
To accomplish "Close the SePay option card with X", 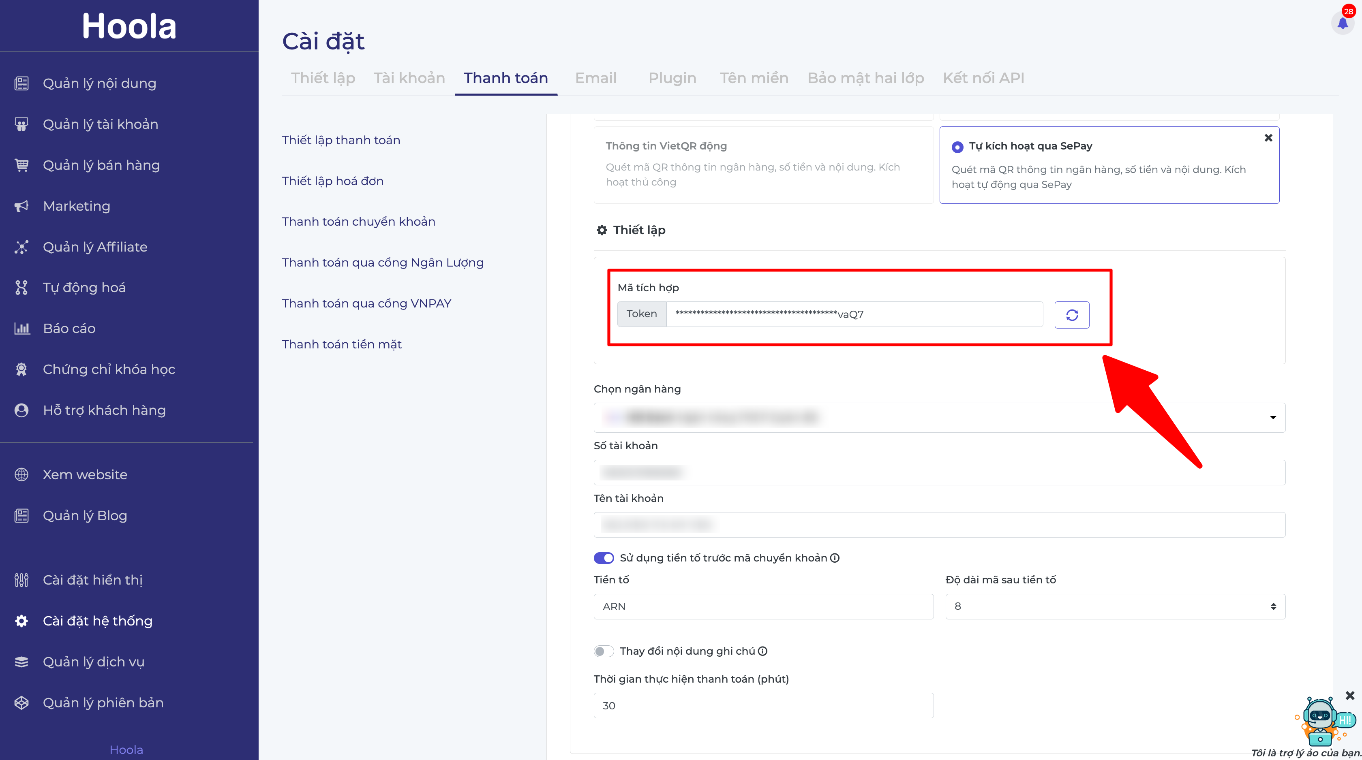I will tap(1268, 138).
